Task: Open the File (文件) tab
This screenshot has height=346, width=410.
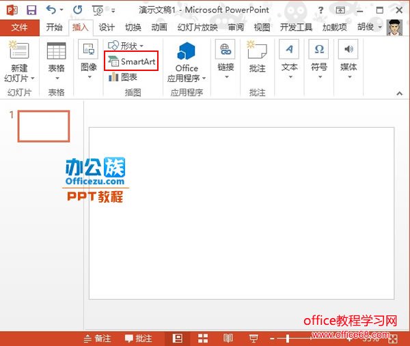Action: (x=20, y=27)
